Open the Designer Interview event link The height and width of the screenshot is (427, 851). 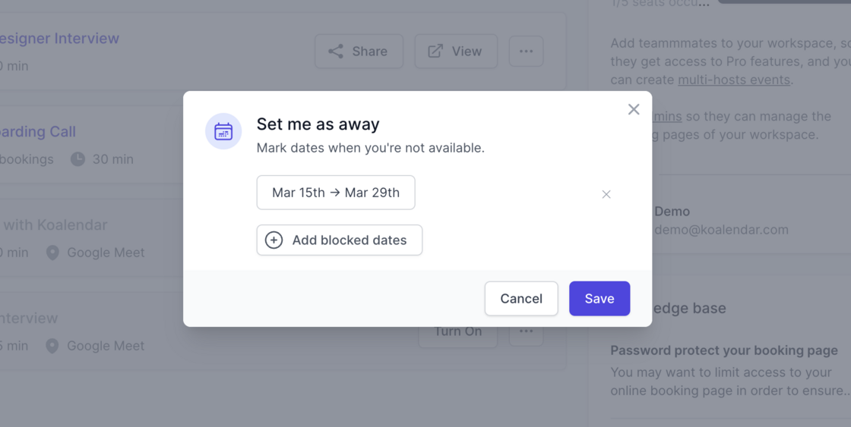(x=59, y=39)
